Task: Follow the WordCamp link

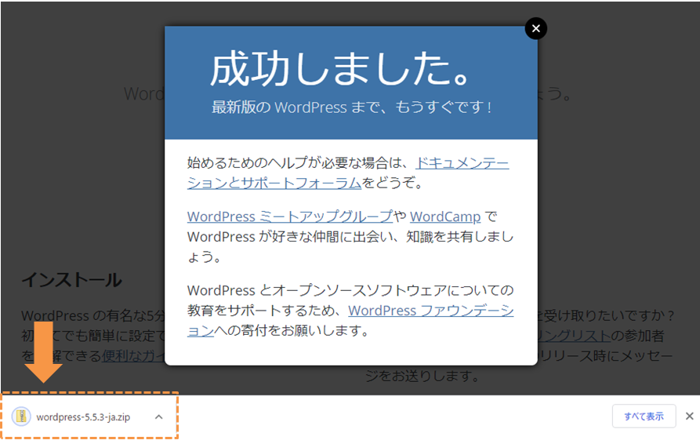Action: (x=445, y=216)
